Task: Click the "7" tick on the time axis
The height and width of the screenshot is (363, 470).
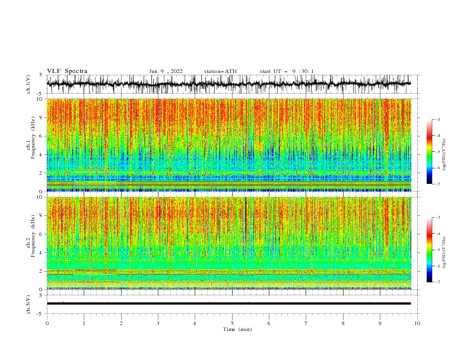Action: [x=306, y=323]
